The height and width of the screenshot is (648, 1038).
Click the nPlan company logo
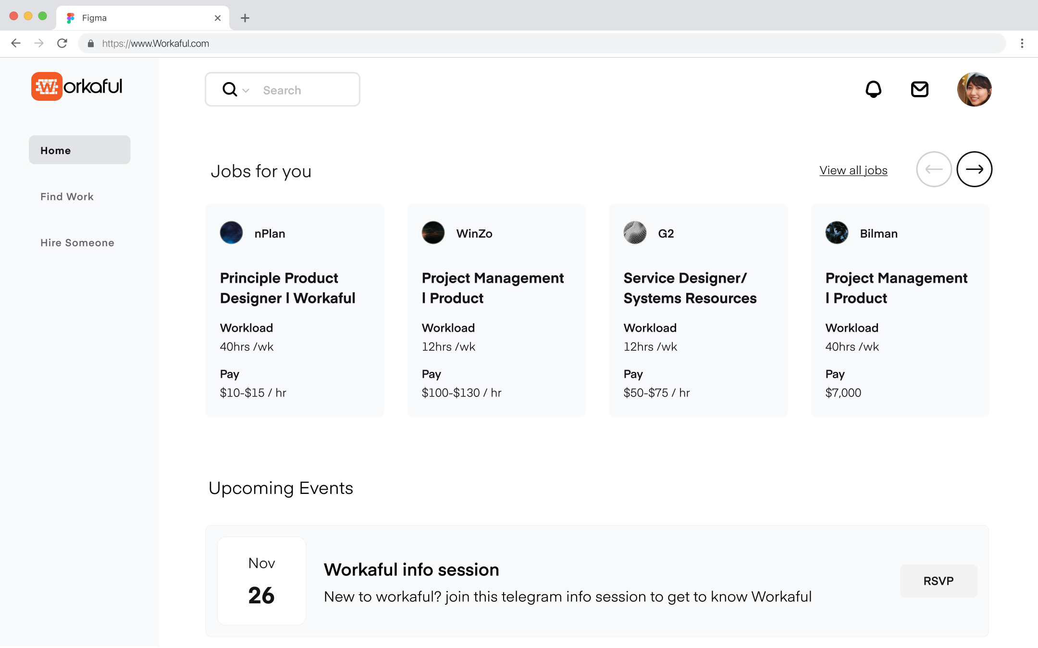pos(231,233)
